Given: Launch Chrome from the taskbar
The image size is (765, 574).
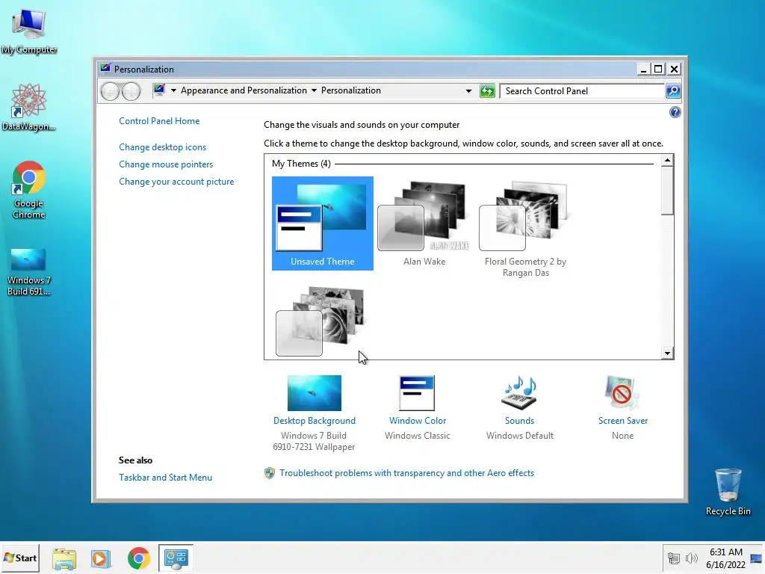Looking at the screenshot, I should [x=138, y=558].
